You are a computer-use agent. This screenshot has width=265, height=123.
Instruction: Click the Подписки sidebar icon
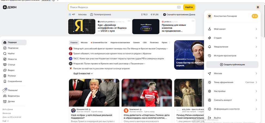[x=5, y=48]
